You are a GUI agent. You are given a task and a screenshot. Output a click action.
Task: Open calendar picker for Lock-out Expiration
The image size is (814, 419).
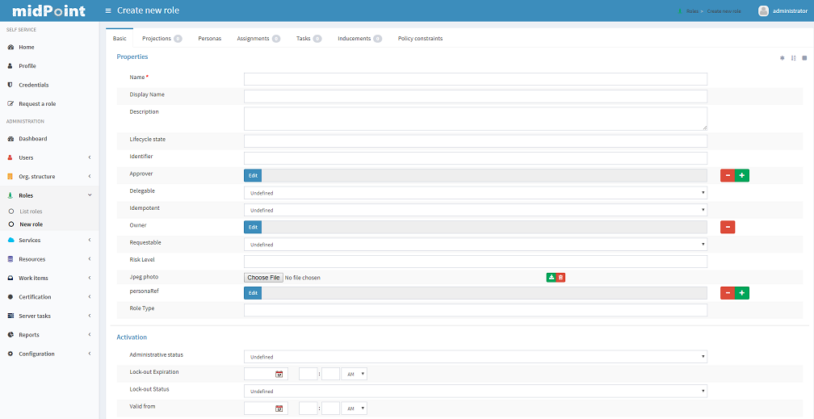pyautogui.click(x=279, y=375)
